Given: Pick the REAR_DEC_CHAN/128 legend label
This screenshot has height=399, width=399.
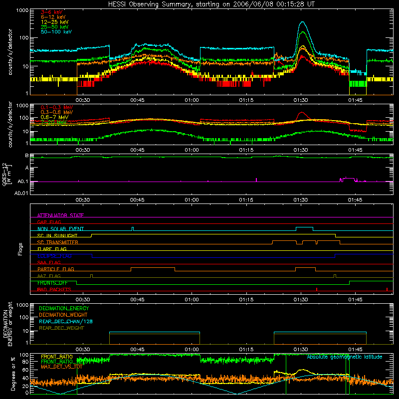Looking at the screenshot, I should point(66,321).
